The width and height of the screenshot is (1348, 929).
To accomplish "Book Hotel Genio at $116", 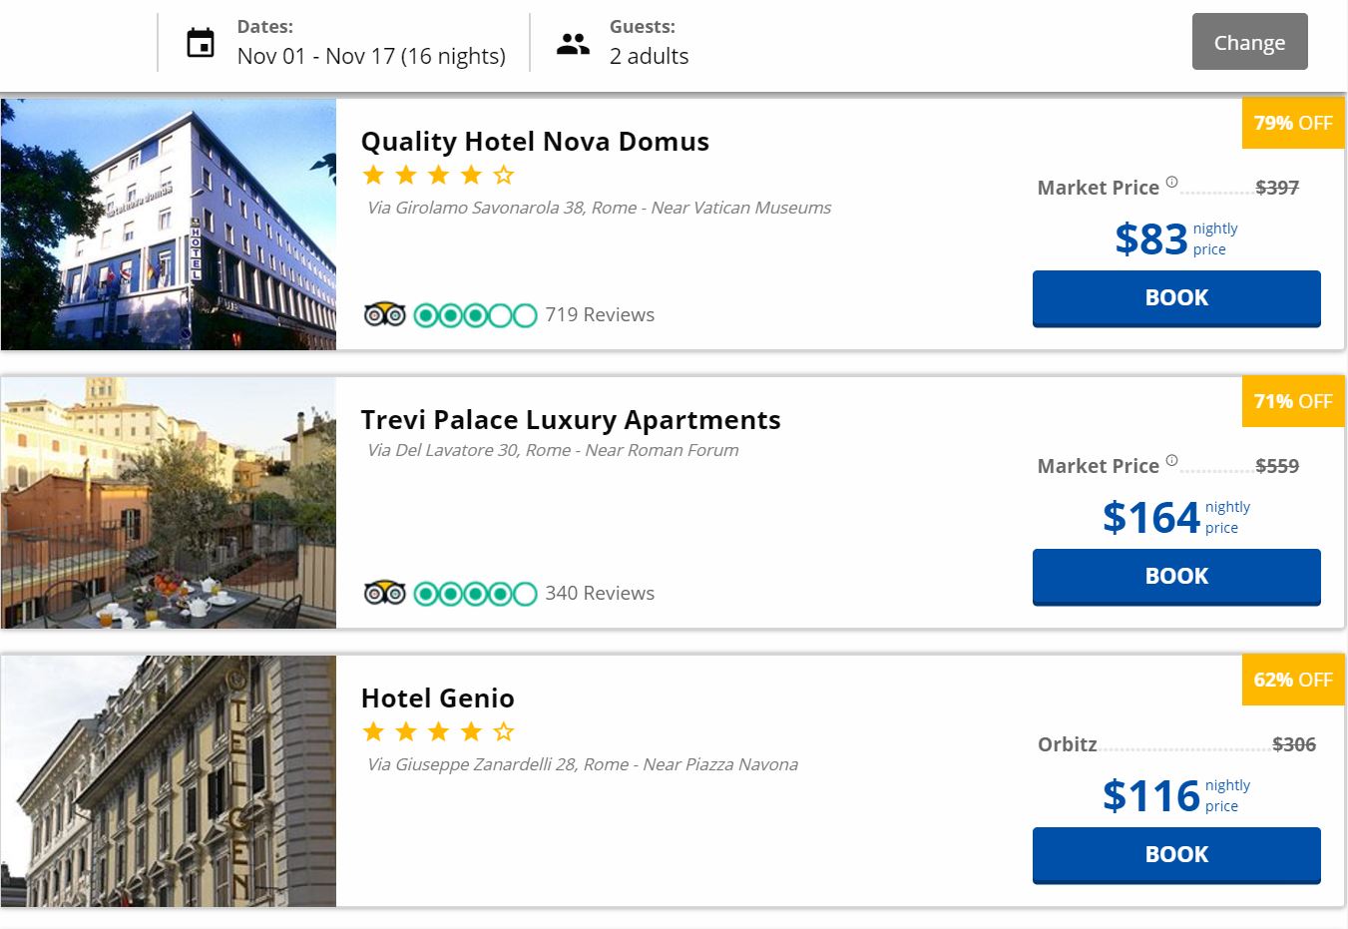I will pyautogui.click(x=1176, y=854).
